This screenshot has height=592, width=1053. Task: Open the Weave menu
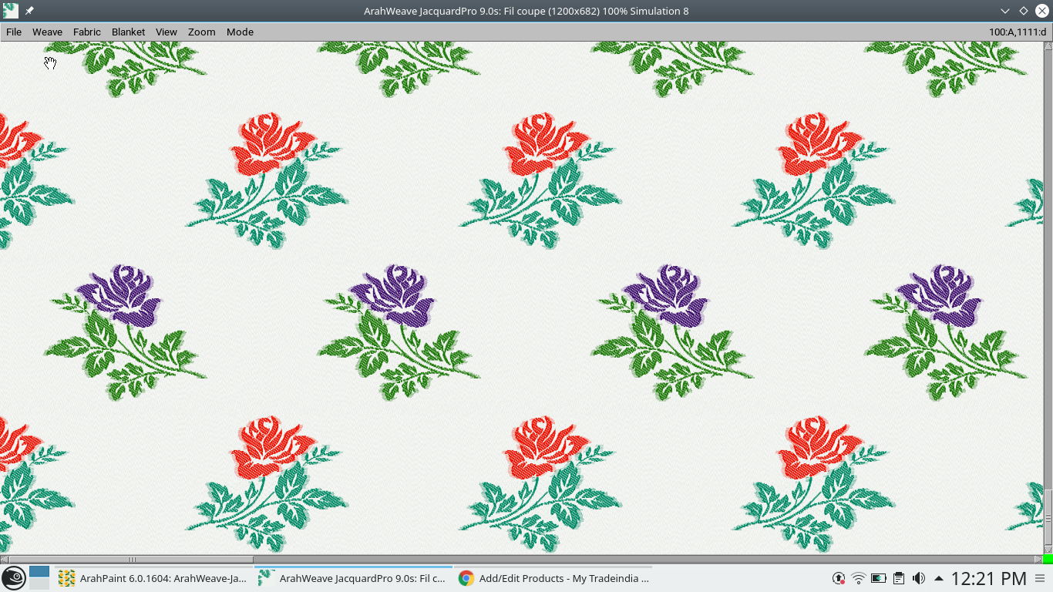47,32
